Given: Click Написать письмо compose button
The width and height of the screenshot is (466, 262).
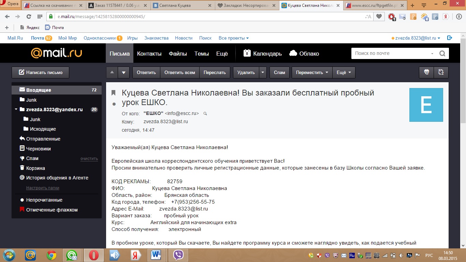Looking at the screenshot, I should tap(40, 72).
